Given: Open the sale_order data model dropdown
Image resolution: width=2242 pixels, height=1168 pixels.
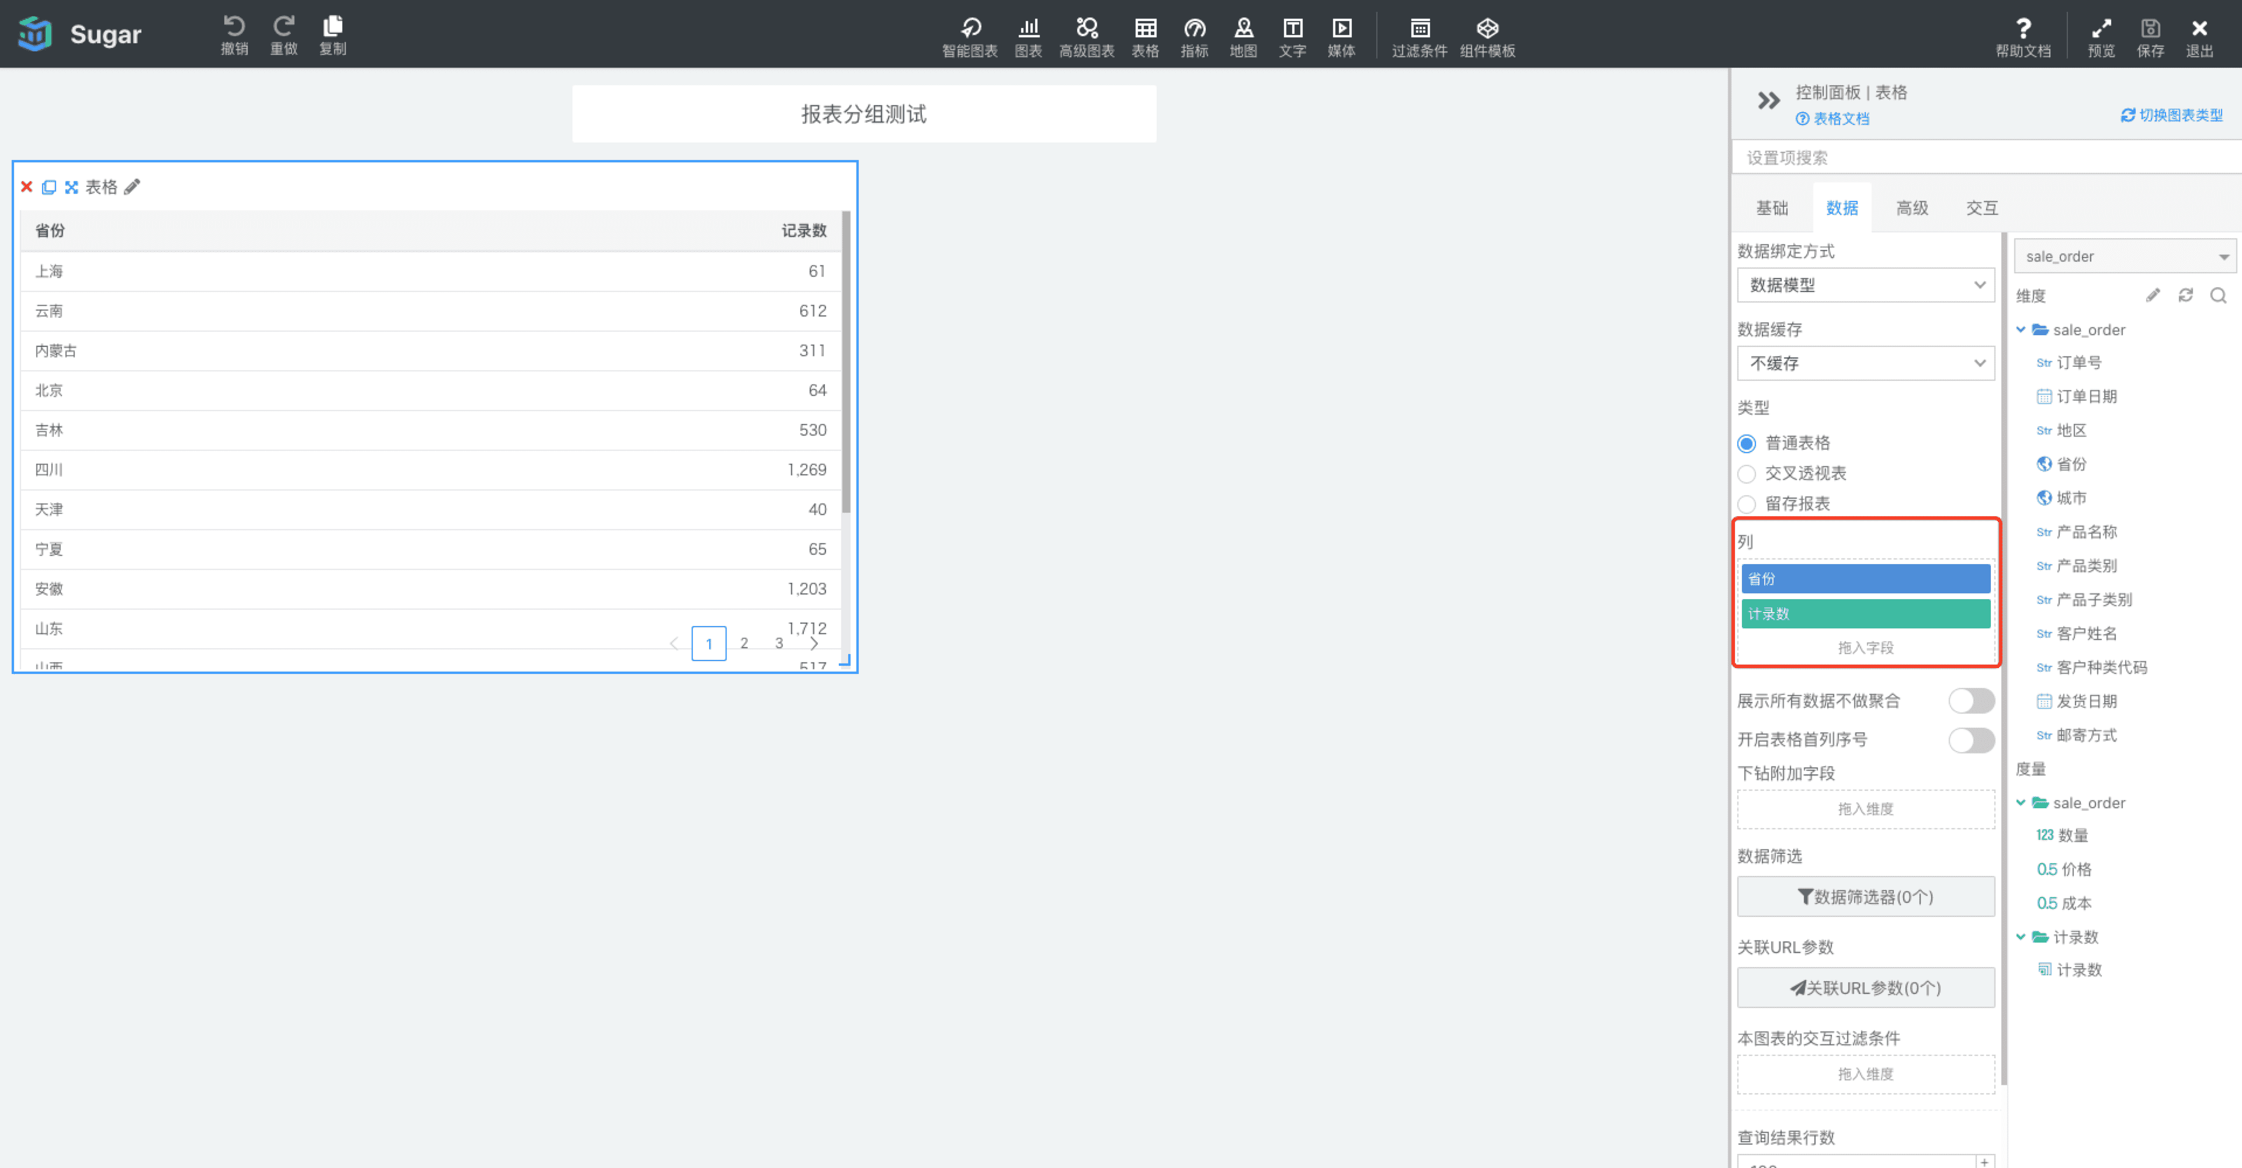Looking at the screenshot, I should coord(2125,257).
